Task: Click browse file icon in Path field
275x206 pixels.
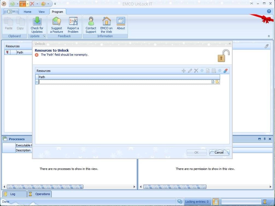Action: (x=213, y=82)
